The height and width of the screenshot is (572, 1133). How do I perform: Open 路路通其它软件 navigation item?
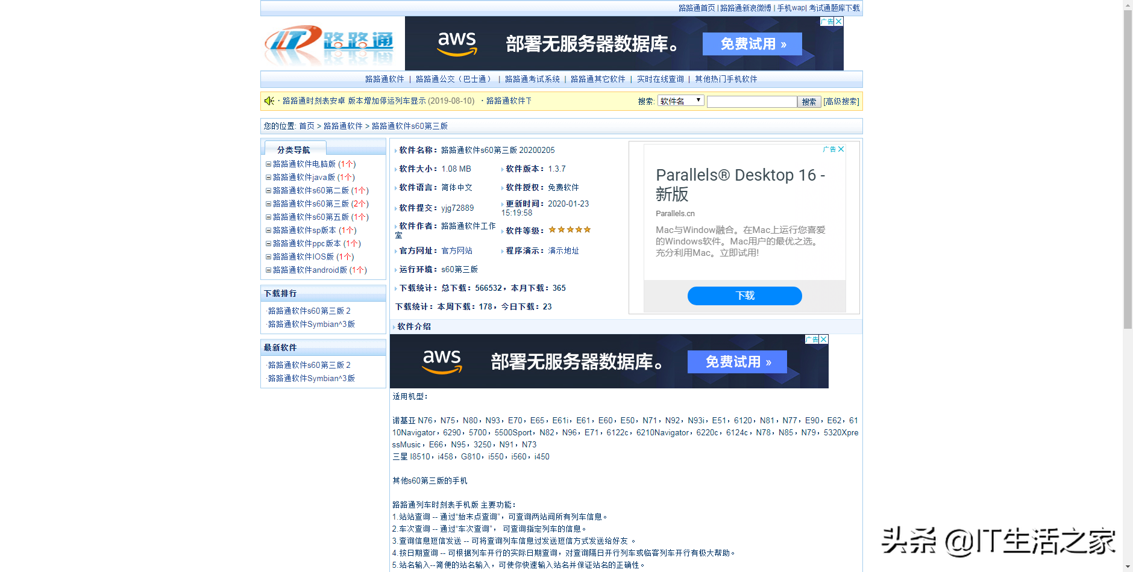598,79
